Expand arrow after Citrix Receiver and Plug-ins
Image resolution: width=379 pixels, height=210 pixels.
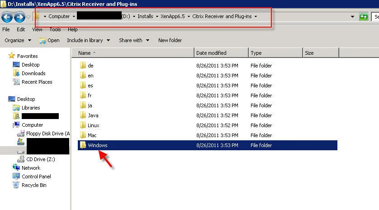[x=256, y=16]
